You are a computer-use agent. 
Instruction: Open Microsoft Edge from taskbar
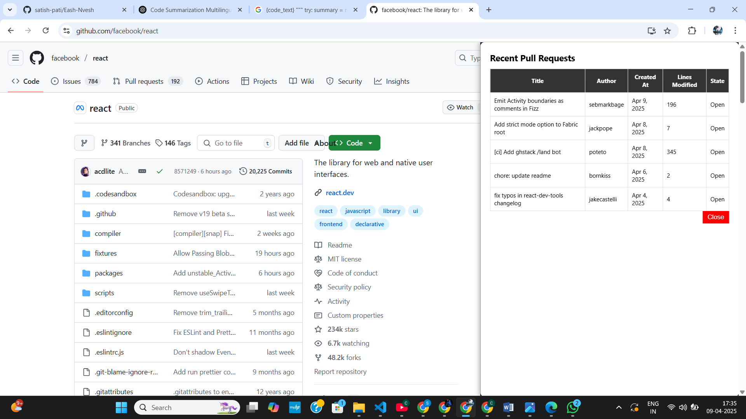tap(551, 407)
